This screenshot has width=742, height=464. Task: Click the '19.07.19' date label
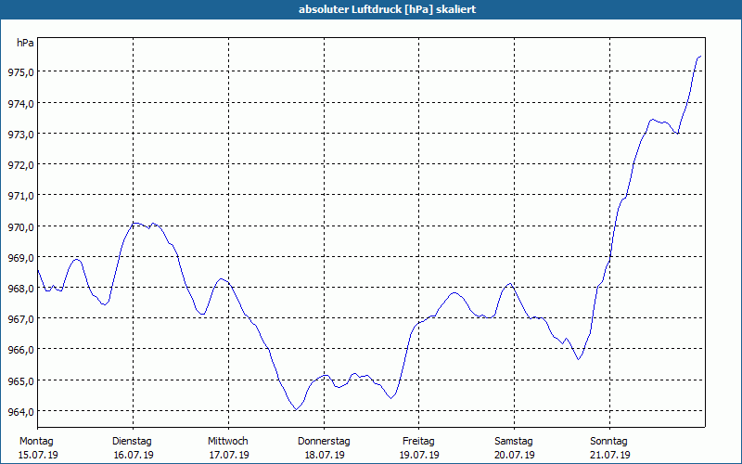pyautogui.click(x=419, y=455)
